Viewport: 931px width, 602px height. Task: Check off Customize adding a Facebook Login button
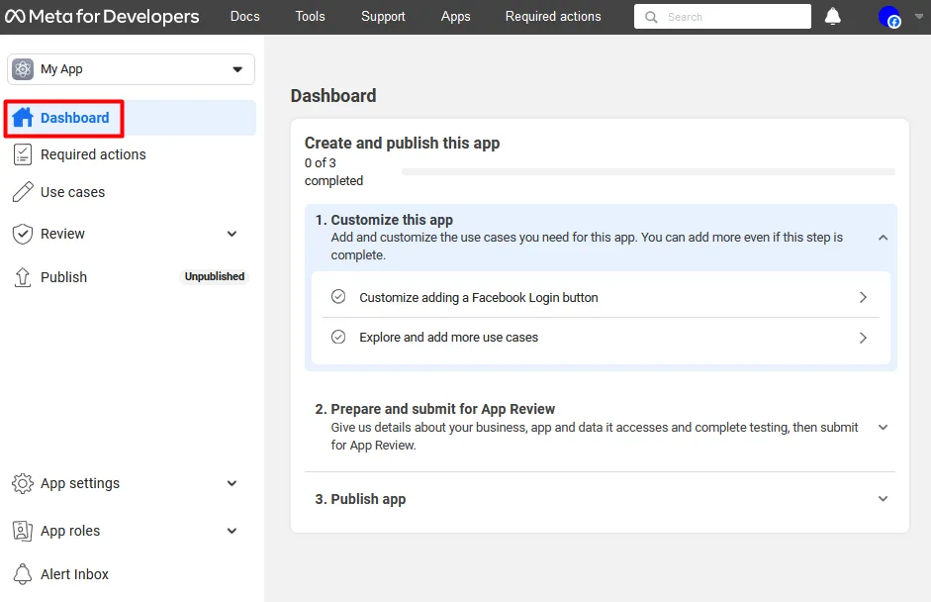click(337, 296)
